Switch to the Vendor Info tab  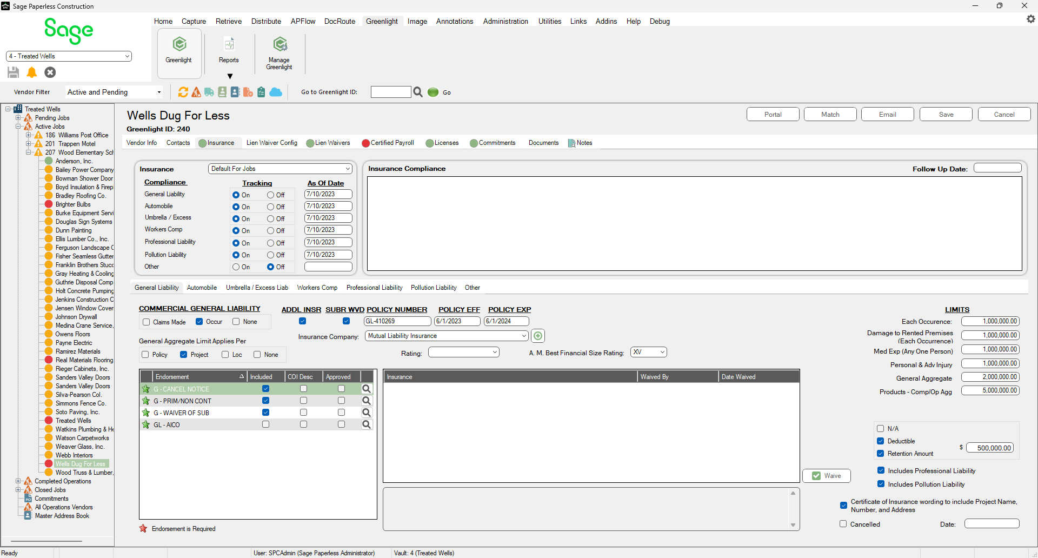142,143
